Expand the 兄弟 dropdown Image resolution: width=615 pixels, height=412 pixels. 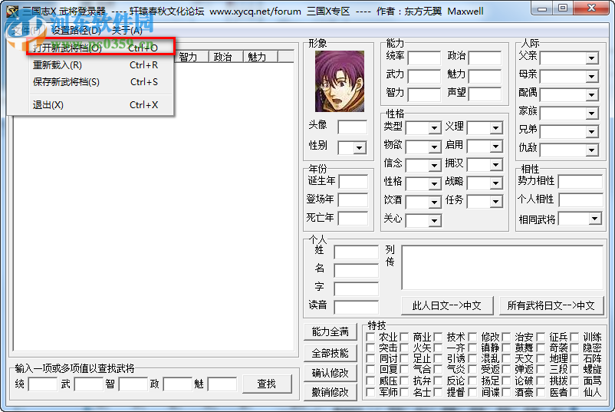pos(591,132)
